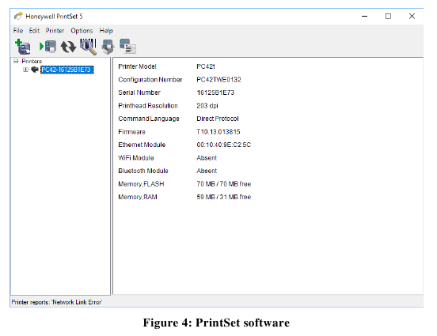Click the Serial Number value 16125B1E73
The height and width of the screenshot is (336, 437).
coord(215,92)
